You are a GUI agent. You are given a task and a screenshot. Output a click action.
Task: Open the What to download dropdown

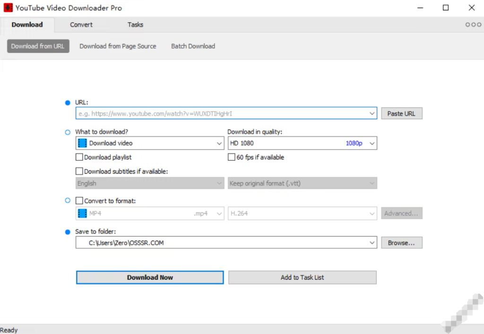[x=150, y=143]
